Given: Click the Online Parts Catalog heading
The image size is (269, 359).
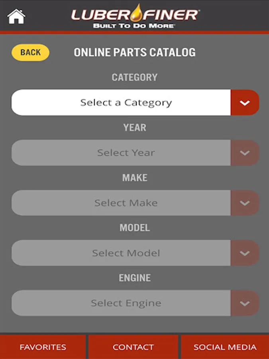Looking at the screenshot, I should click(x=135, y=52).
